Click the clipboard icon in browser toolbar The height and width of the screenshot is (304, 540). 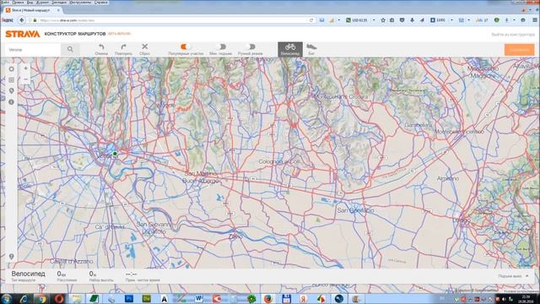[x=391, y=20]
